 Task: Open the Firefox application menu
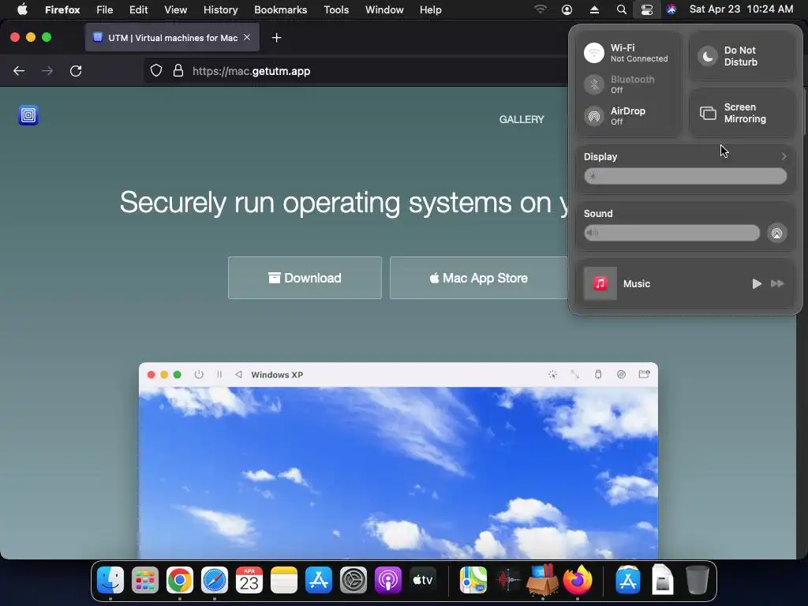pyautogui.click(x=62, y=9)
